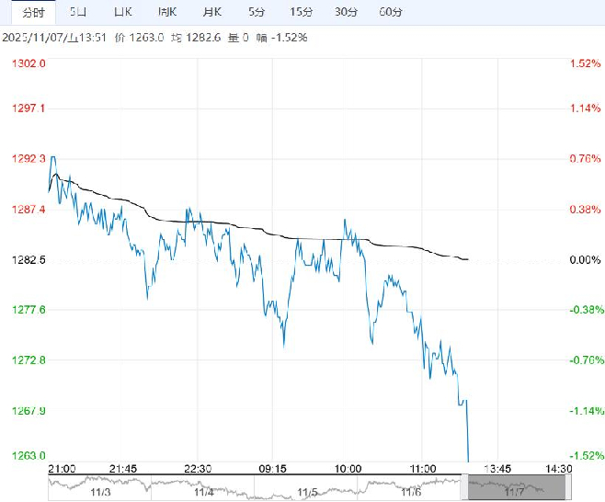Select the 15分 interval tab

(x=301, y=12)
